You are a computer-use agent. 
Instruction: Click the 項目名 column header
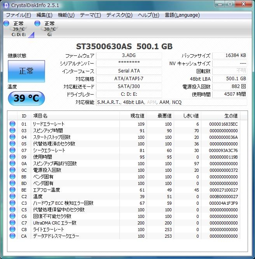point(75,116)
